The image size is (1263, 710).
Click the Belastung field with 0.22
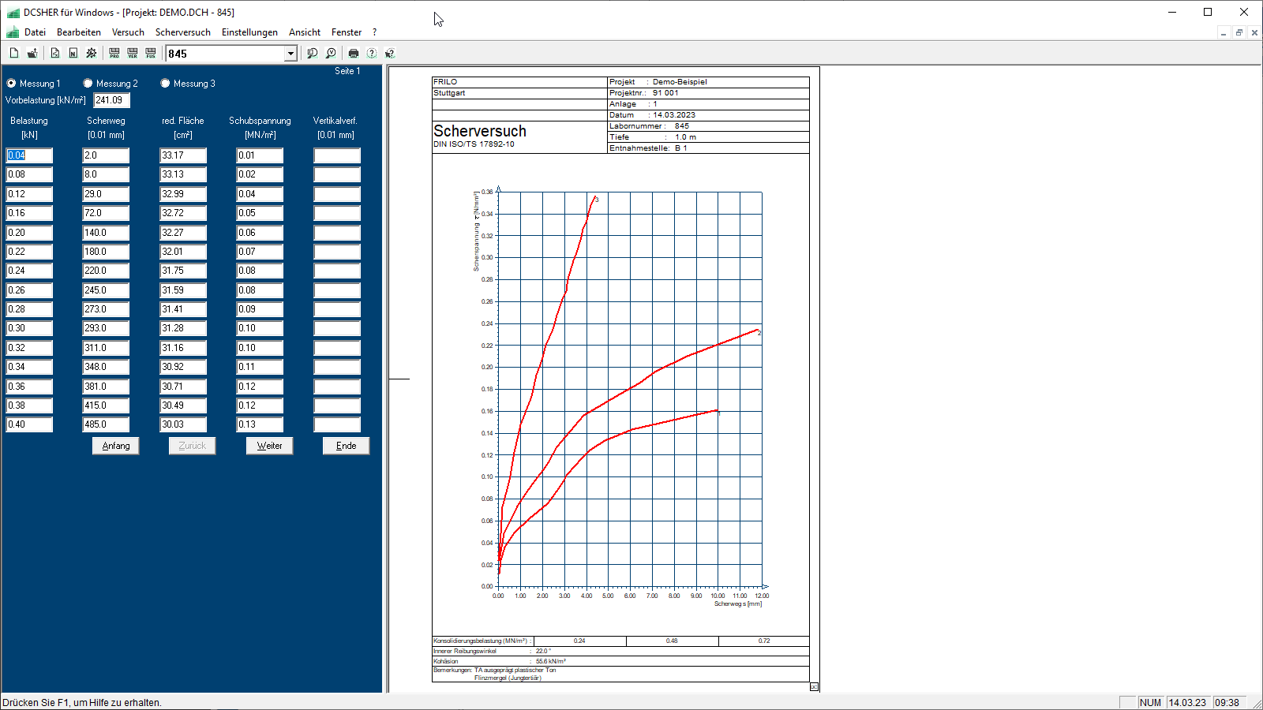pyautogui.click(x=29, y=252)
